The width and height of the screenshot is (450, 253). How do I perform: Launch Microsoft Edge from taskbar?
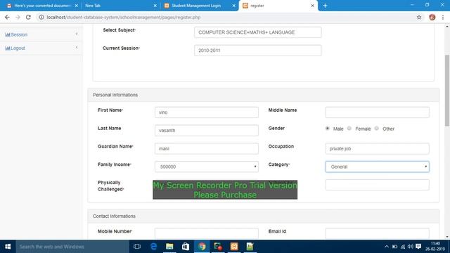[153, 247]
